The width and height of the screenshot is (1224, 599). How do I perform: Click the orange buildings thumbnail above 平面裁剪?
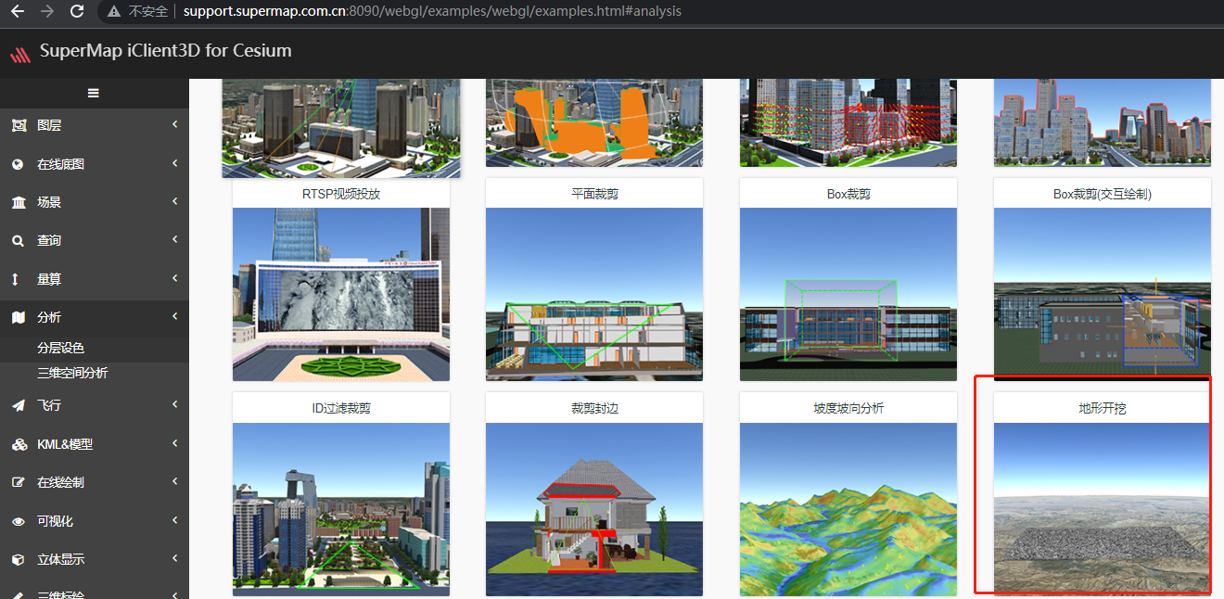point(594,123)
